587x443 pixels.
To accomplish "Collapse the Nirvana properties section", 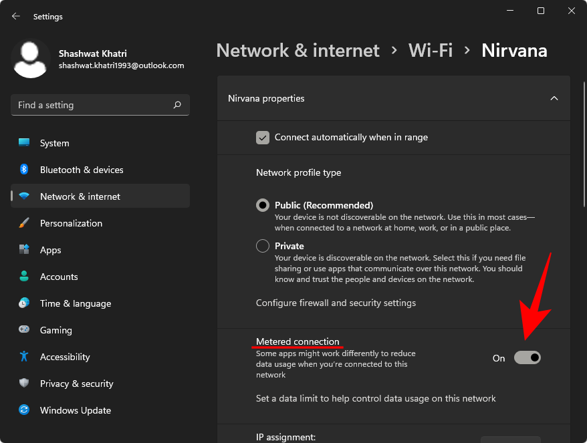I will pos(554,98).
